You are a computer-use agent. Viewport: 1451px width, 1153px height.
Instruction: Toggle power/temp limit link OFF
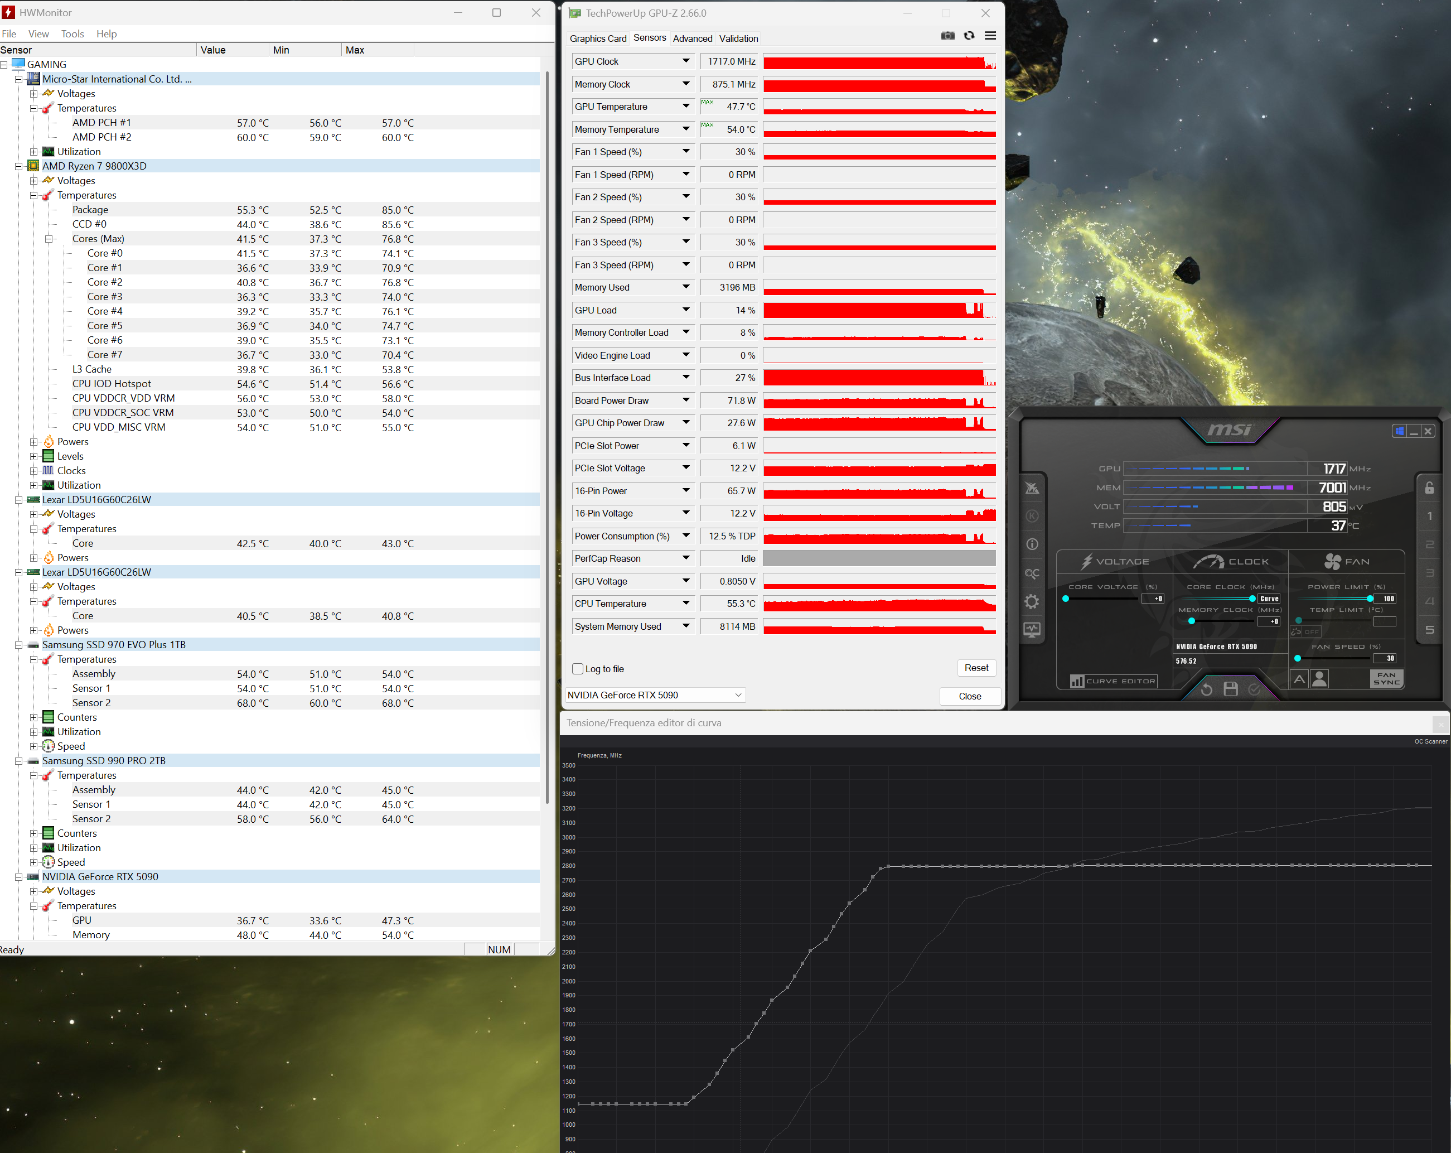pyautogui.click(x=1305, y=631)
